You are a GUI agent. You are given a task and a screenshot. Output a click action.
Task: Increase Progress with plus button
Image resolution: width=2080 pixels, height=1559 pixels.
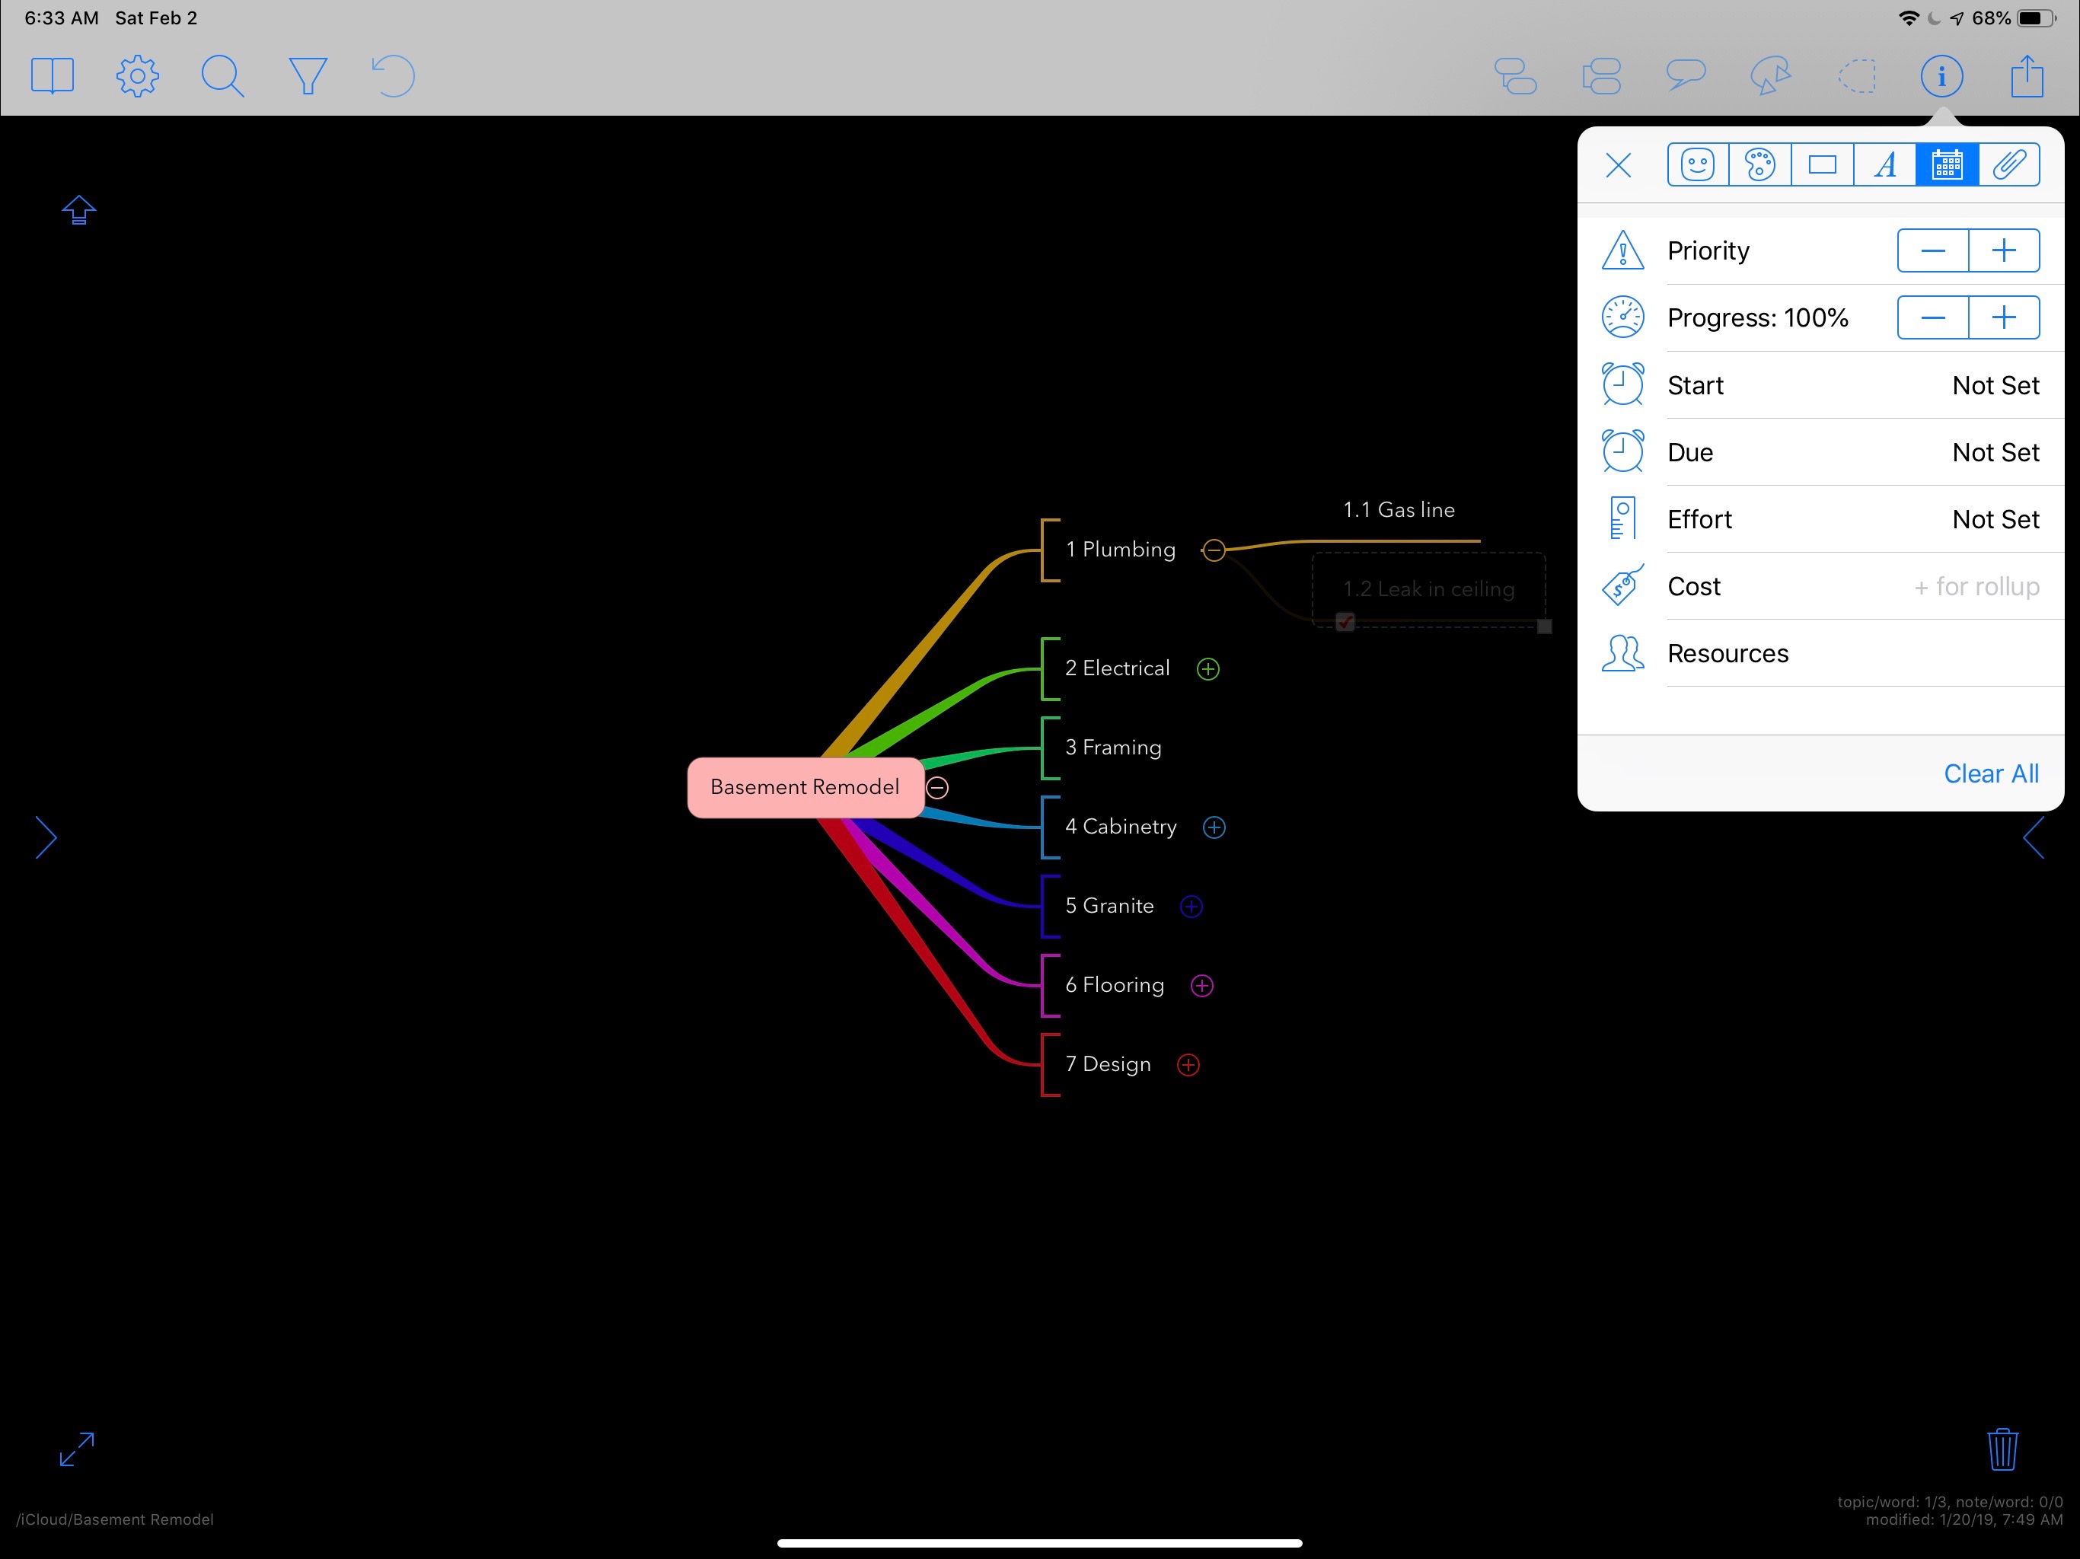2004,318
